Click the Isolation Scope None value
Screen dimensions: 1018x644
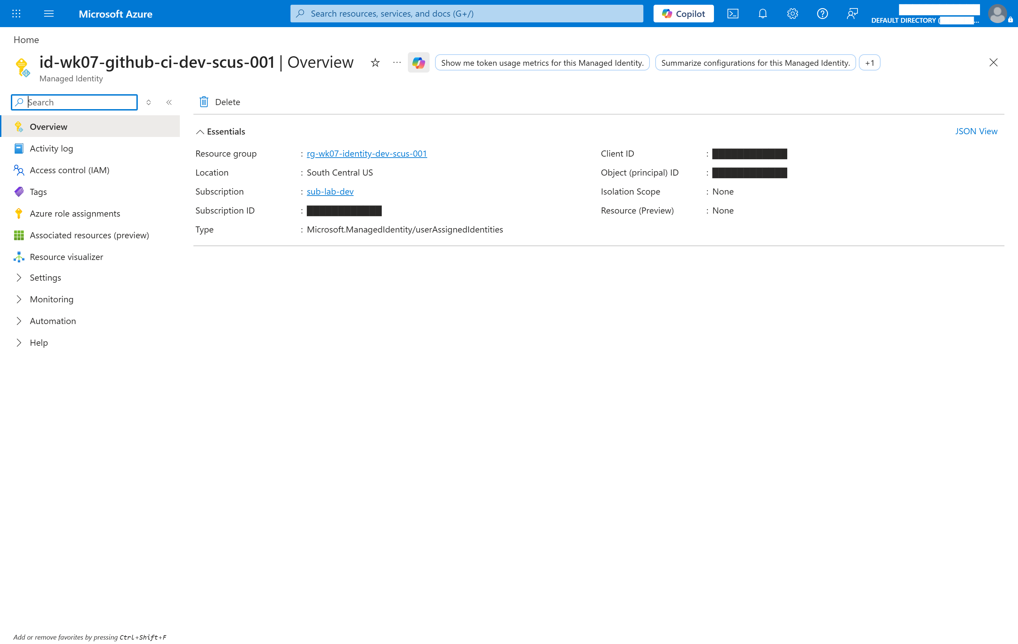722,192
